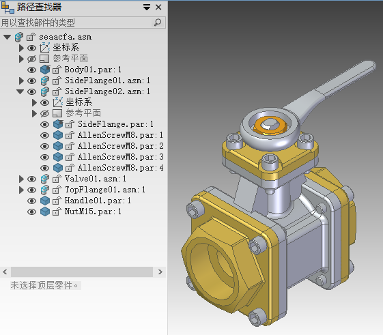Select Handle01.par:1 in the tree
Image resolution: width=383 pixels, height=335 pixels.
(x=98, y=201)
